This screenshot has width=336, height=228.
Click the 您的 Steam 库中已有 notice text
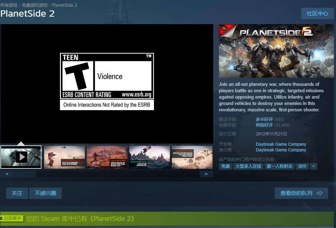point(80,218)
